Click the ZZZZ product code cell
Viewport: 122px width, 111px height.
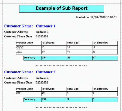pyautogui.click(x=29, y=52)
